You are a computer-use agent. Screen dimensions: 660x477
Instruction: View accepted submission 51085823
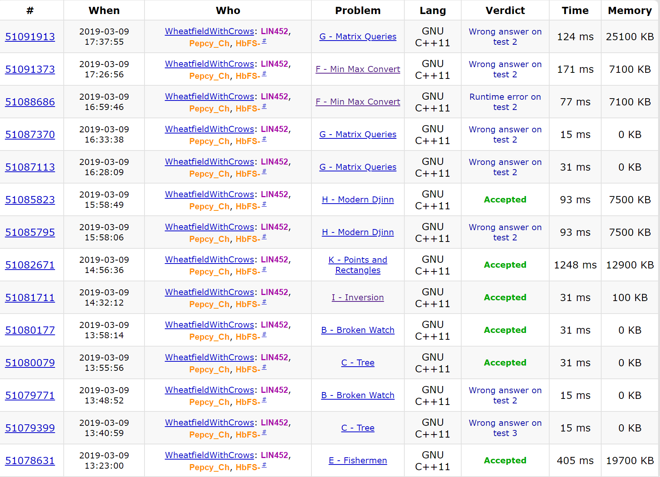30,200
